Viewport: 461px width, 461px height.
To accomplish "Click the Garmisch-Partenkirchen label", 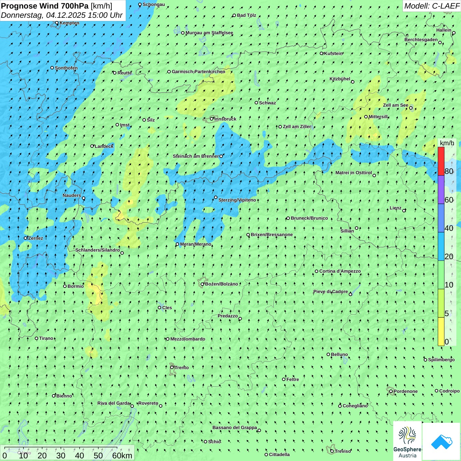I will point(199,71).
